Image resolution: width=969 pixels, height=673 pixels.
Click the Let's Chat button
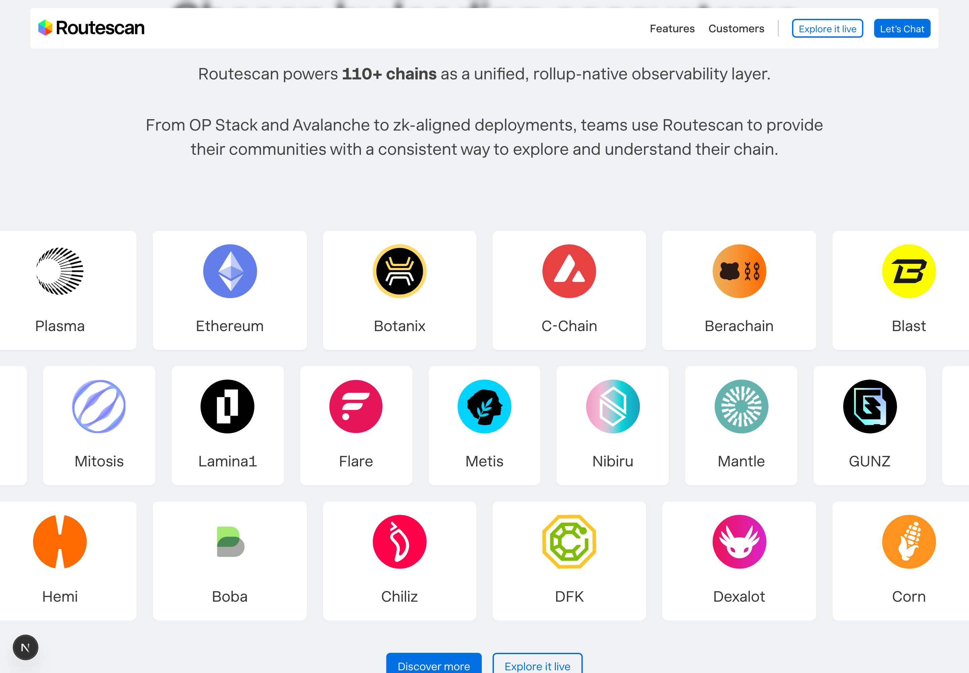902,29
